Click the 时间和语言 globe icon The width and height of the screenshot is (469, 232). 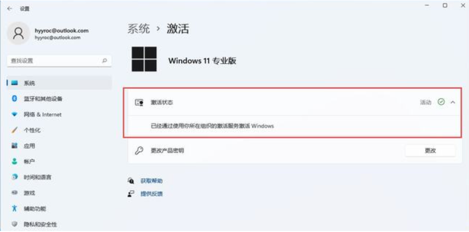[14, 177]
